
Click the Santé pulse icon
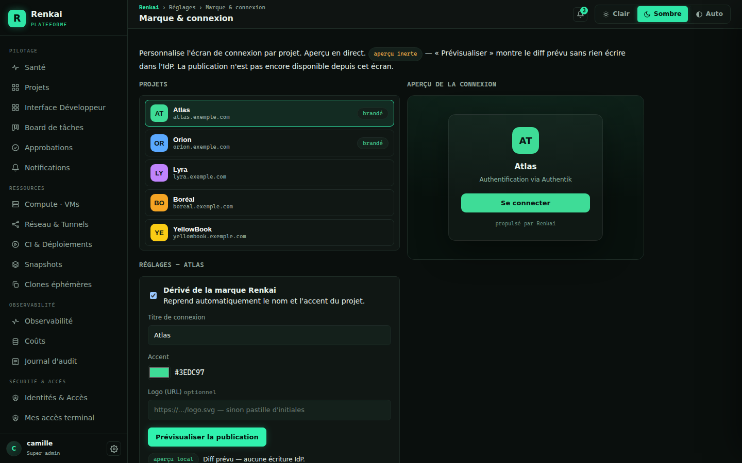coord(15,67)
